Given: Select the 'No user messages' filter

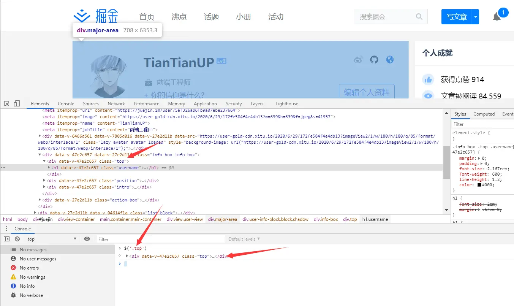Looking at the screenshot, I should point(57,259).
